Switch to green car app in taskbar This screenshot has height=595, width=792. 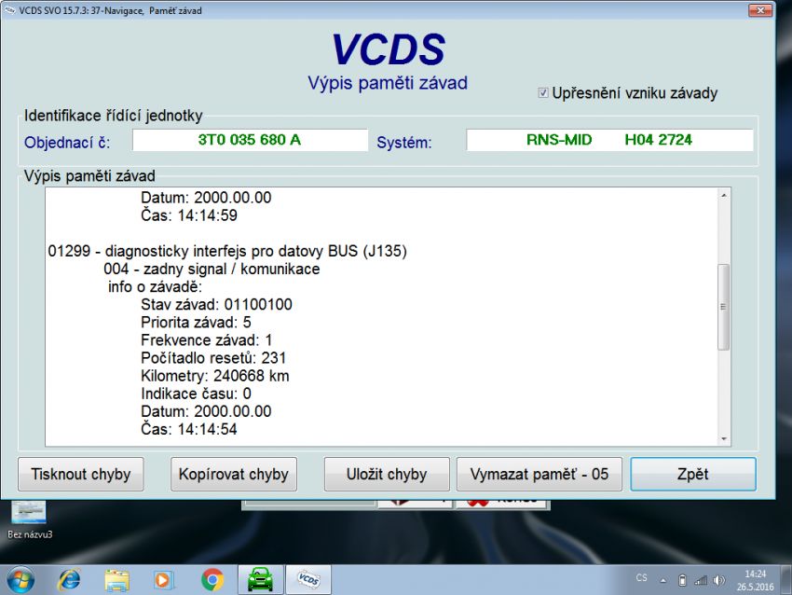(x=260, y=580)
